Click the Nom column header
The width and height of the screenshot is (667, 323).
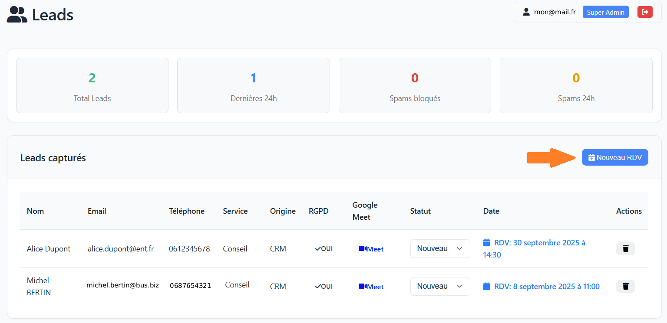(35, 211)
